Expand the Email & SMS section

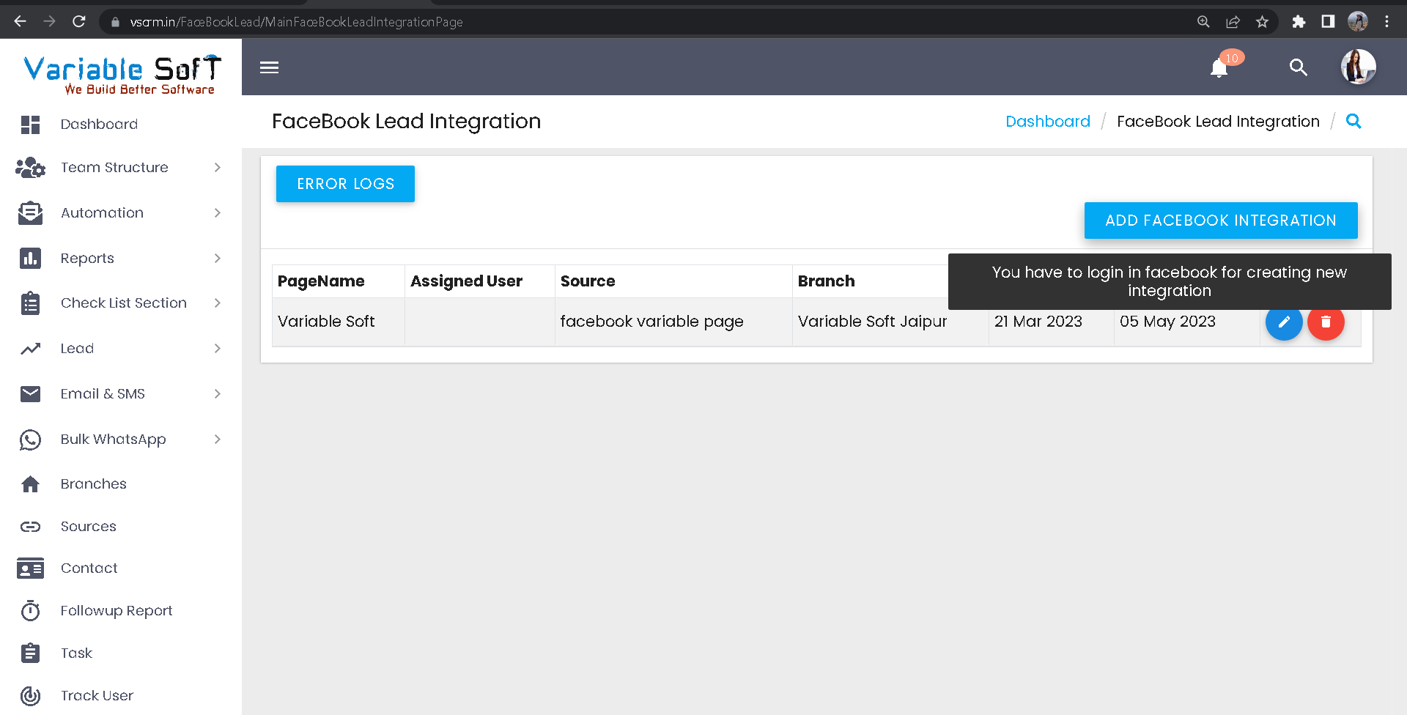[x=217, y=394]
